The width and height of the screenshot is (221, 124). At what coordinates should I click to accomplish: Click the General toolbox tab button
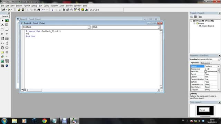point(5,17)
